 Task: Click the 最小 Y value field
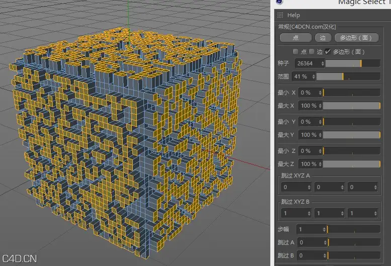point(308,122)
